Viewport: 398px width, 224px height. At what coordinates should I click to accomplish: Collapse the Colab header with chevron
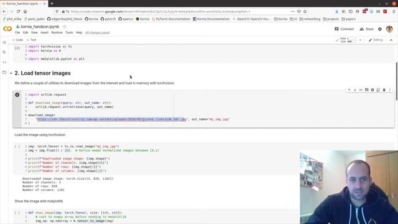391,40
